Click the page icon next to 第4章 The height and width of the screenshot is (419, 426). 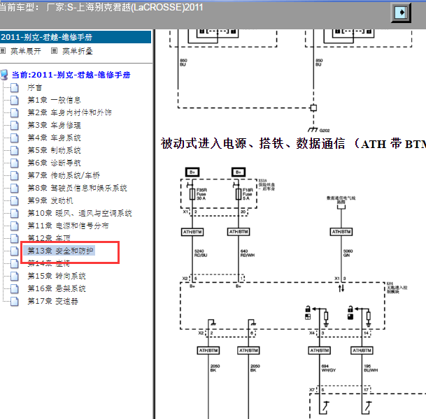15,138
